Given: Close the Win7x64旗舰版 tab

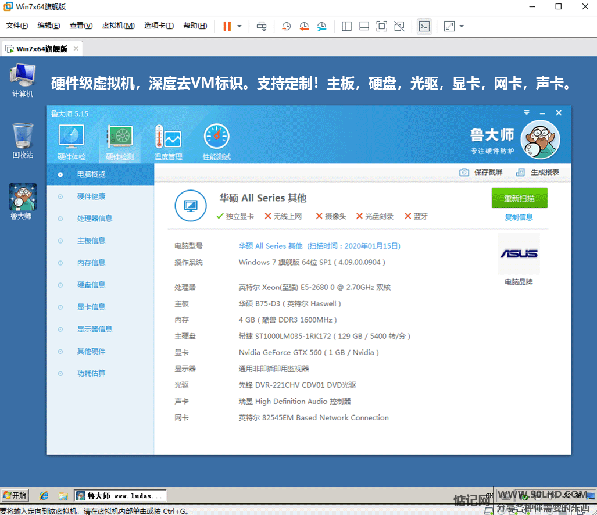Looking at the screenshot, I should click(76, 48).
